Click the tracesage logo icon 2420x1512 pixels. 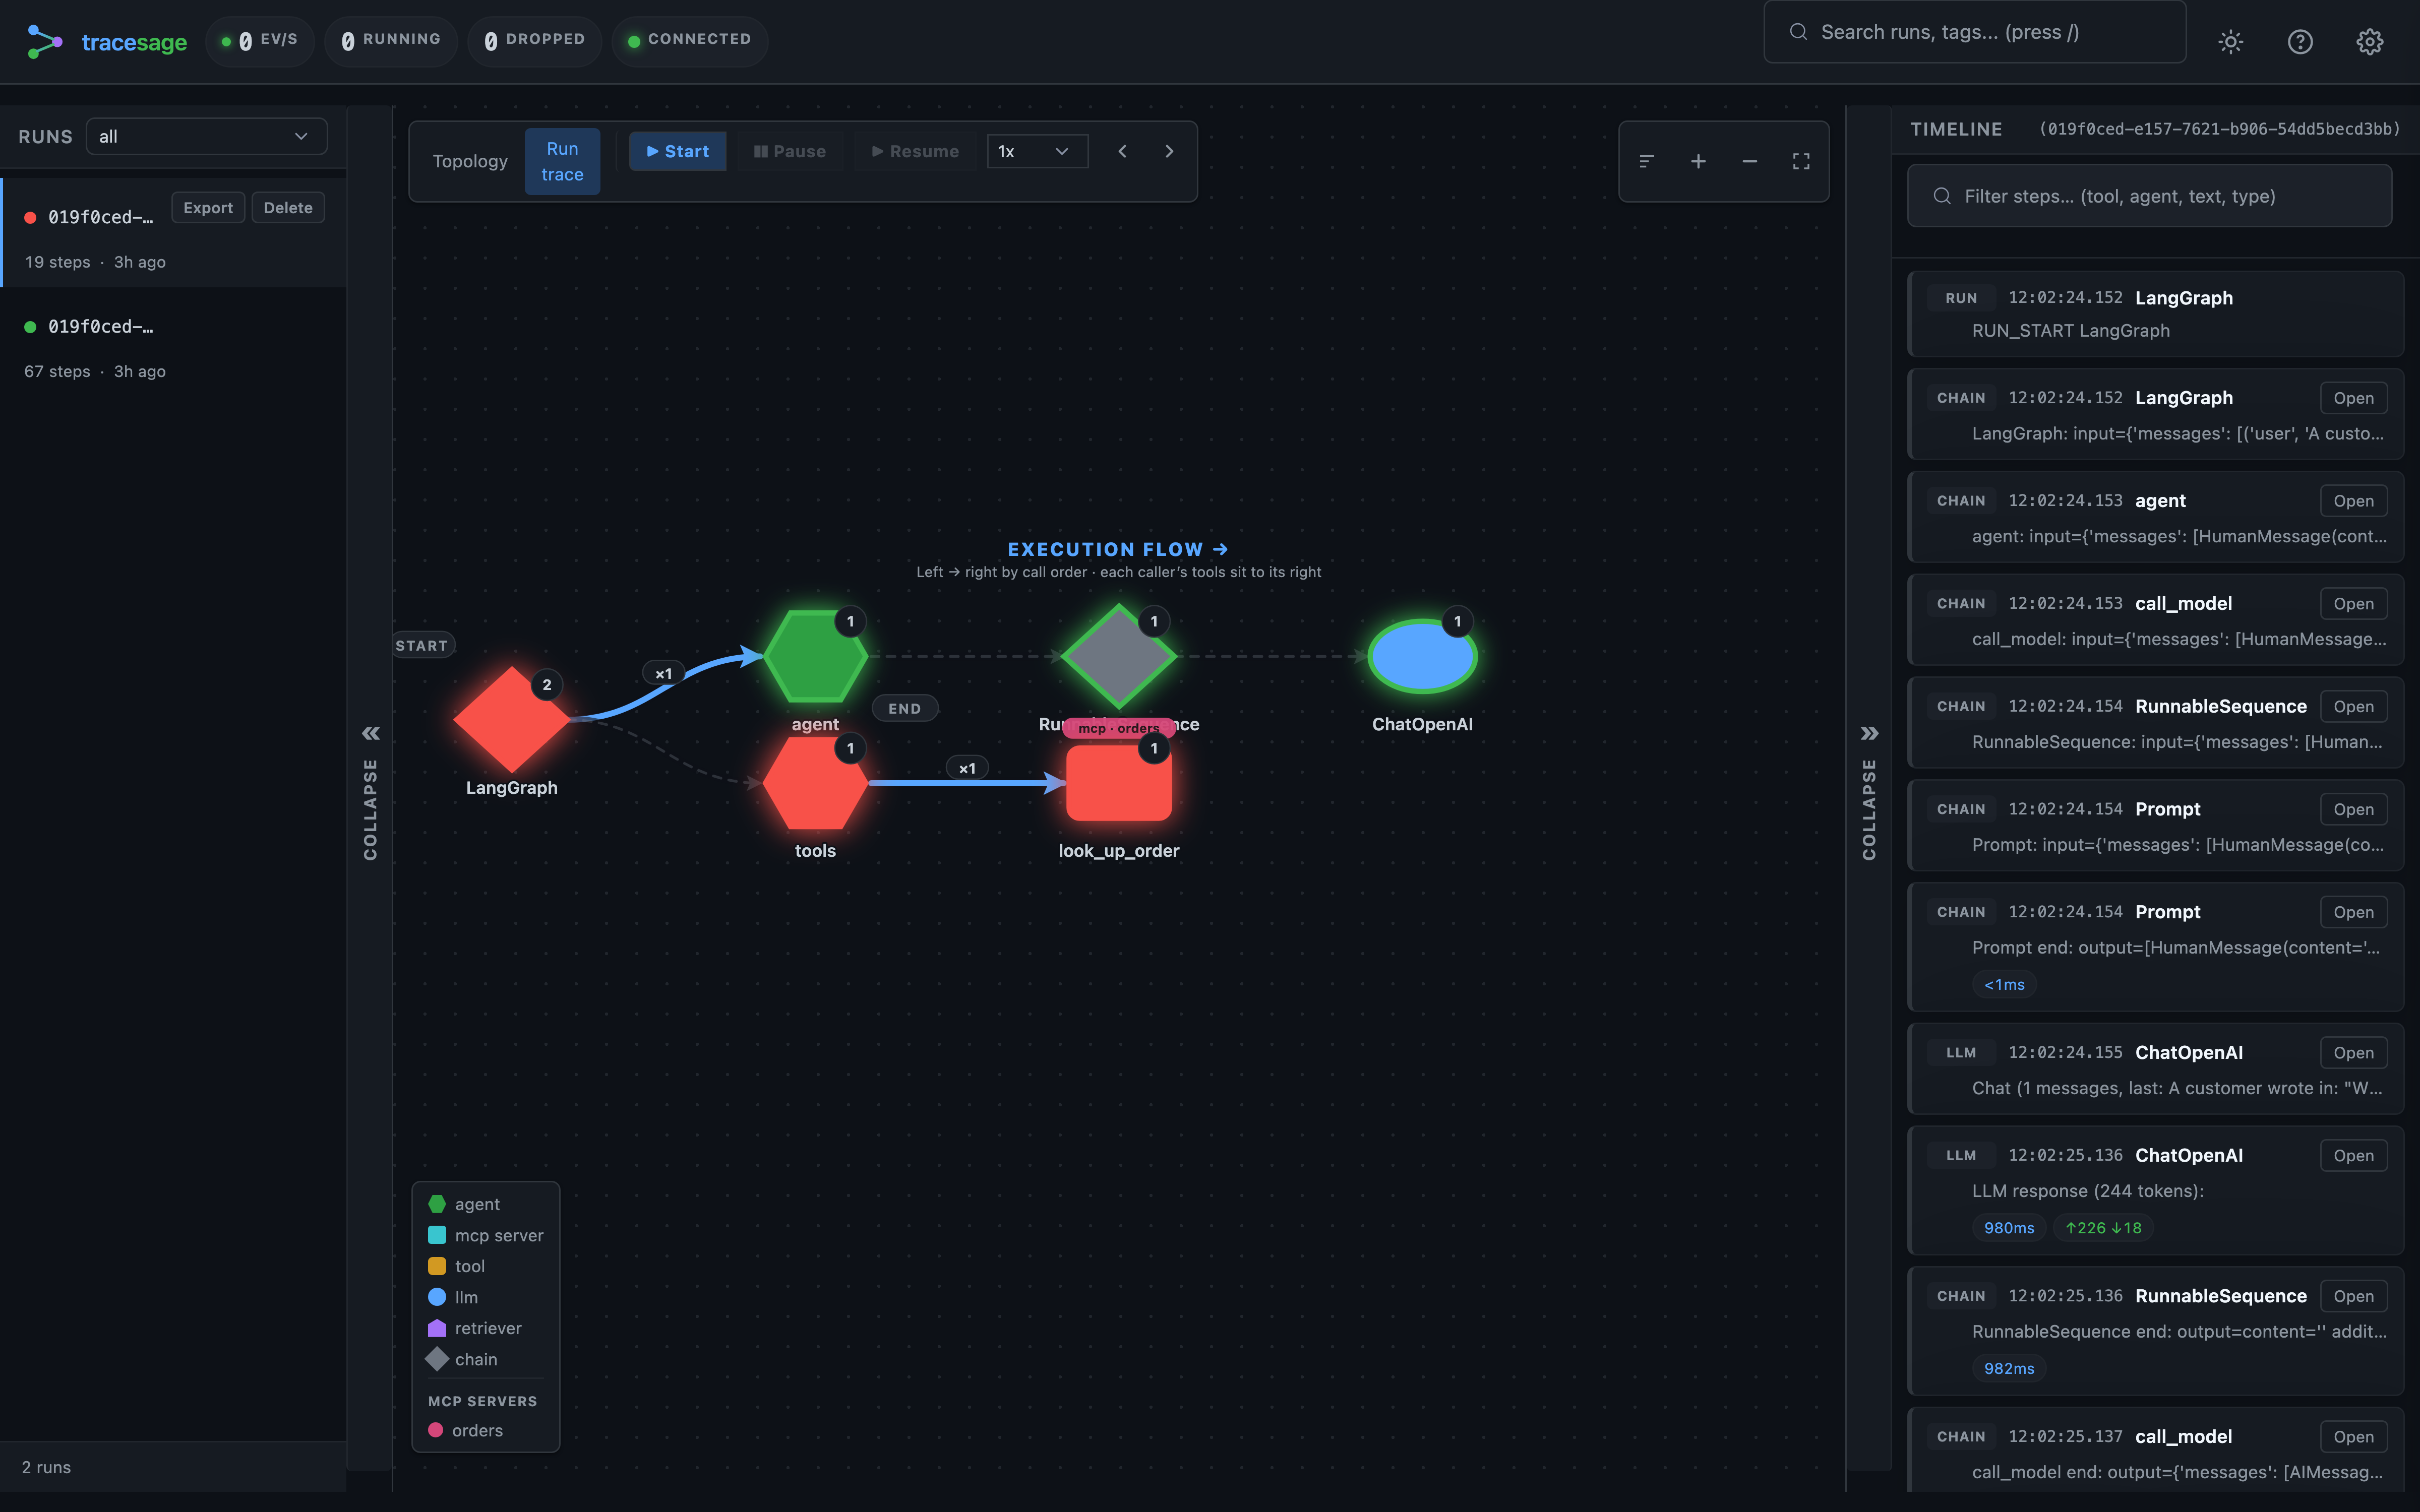pos(44,41)
